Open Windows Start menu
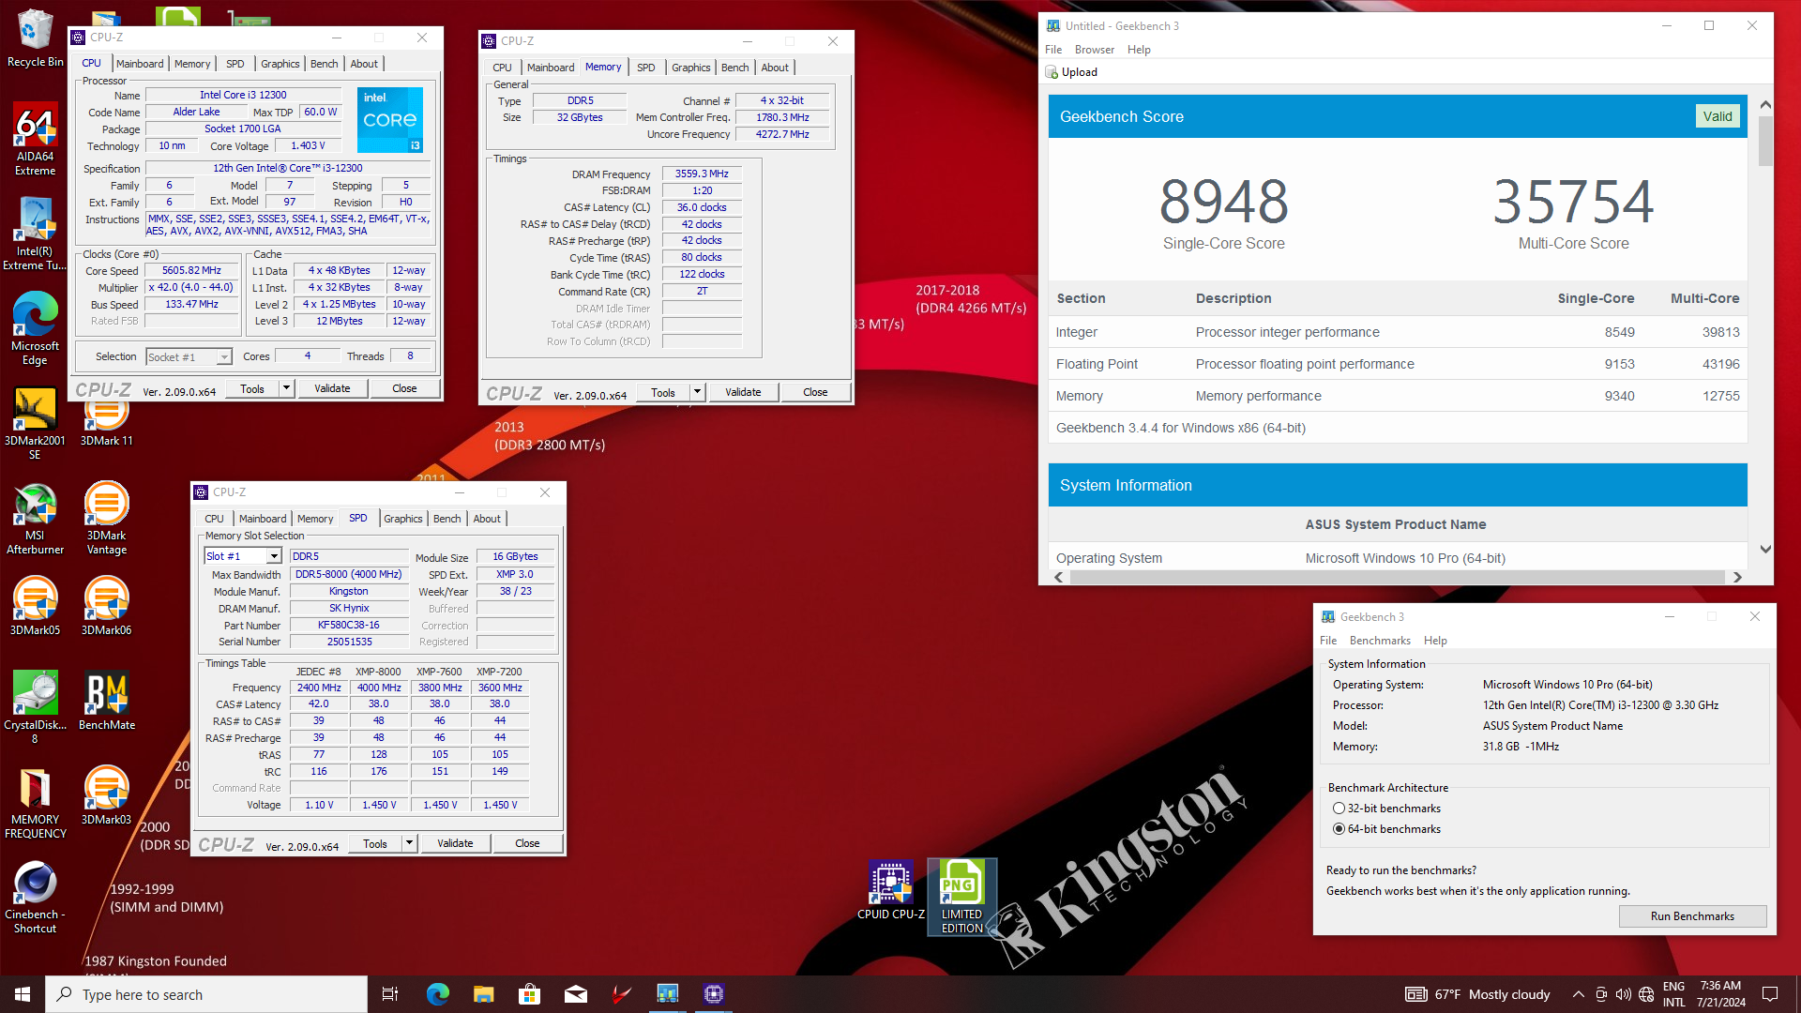Screen dimensions: 1801x1013 23,994
